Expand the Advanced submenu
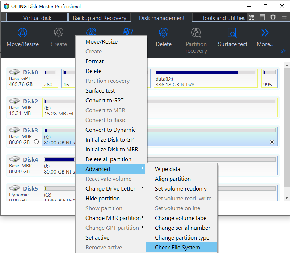The image size is (290, 253). click(110, 169)
